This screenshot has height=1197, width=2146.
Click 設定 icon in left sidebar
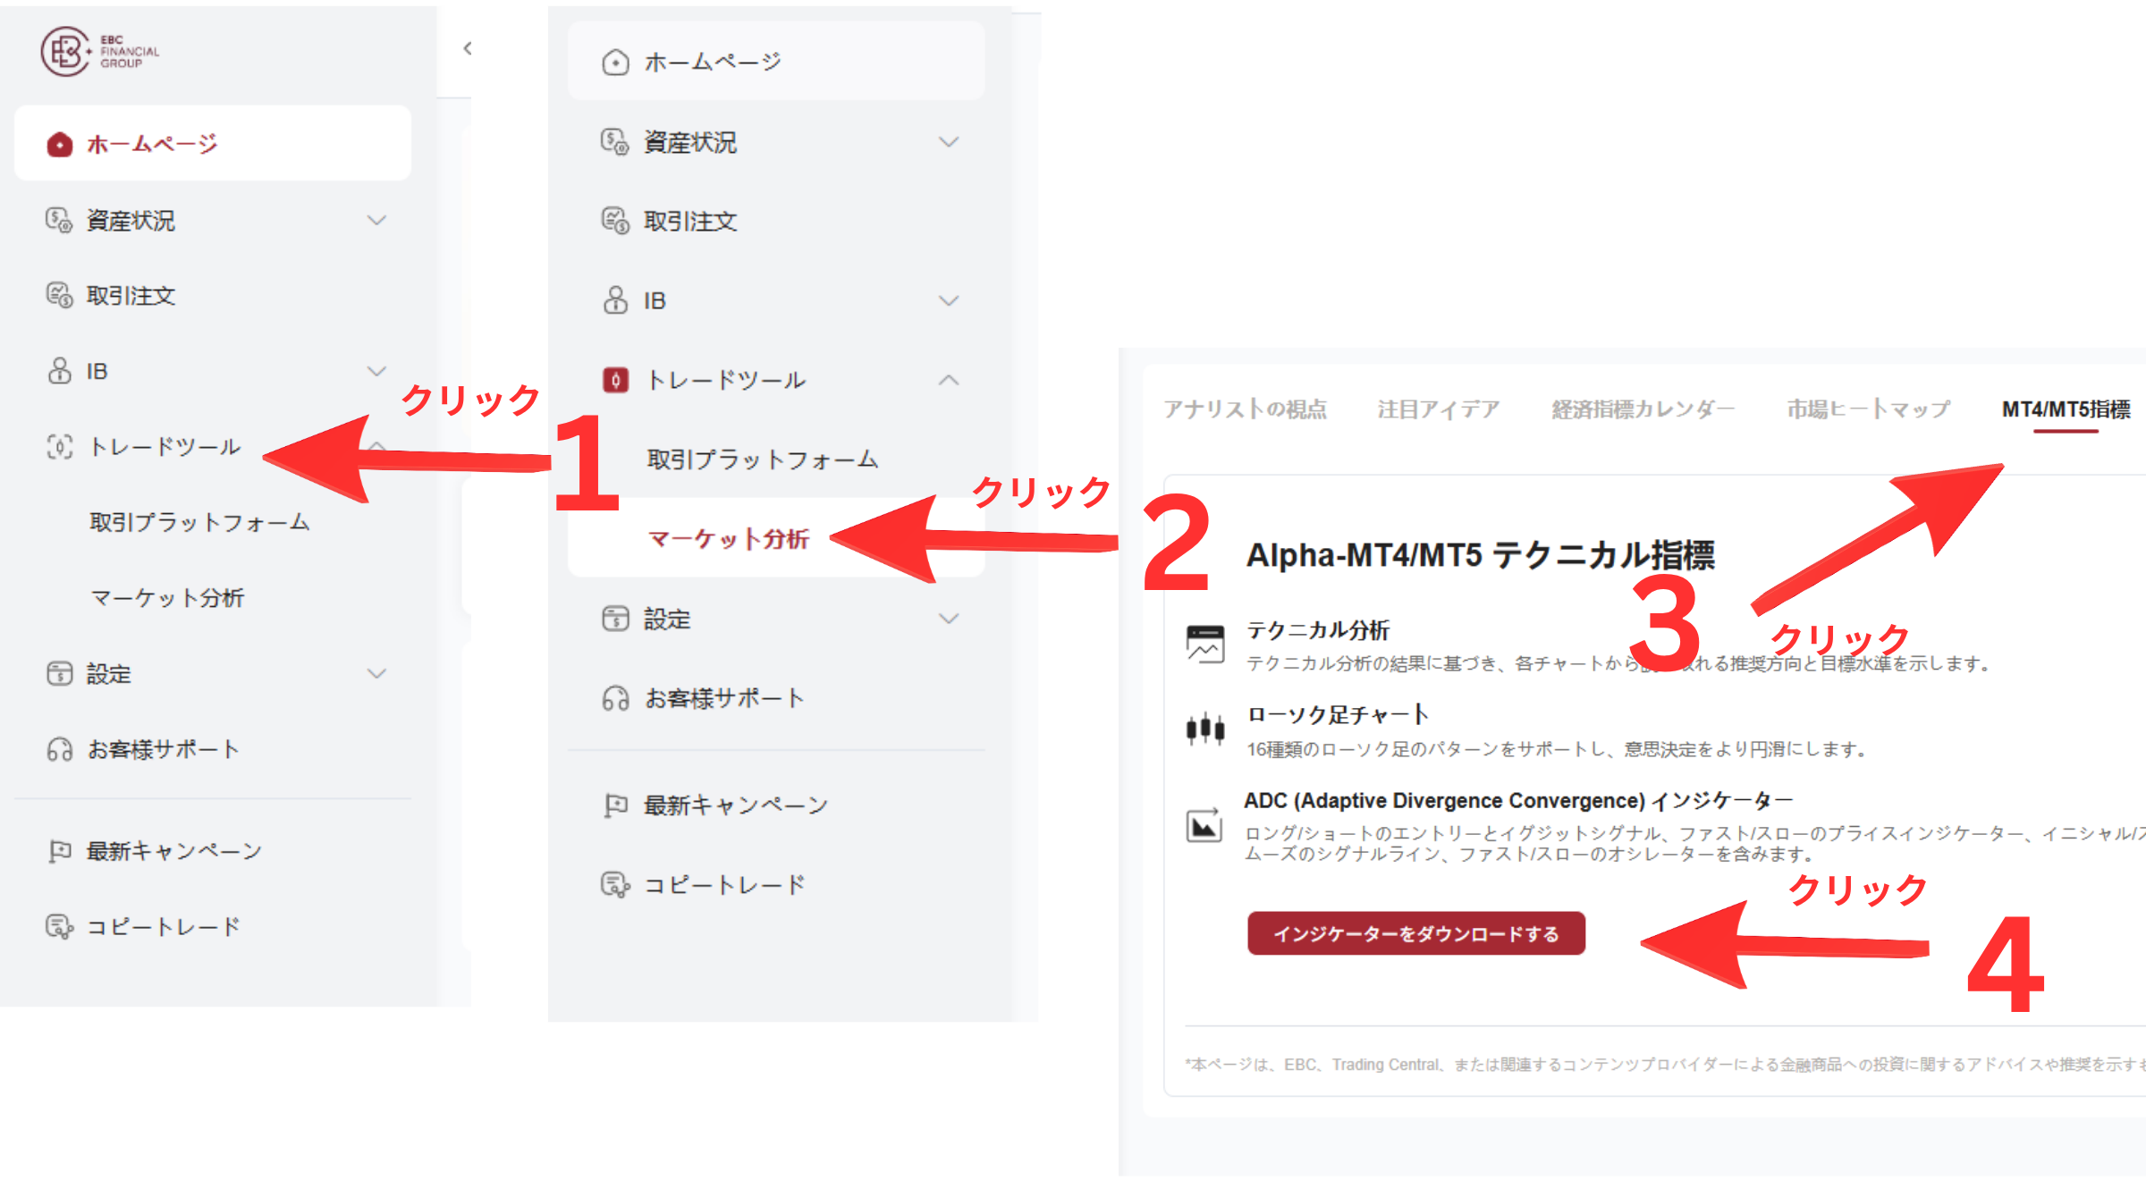[59, 673]
